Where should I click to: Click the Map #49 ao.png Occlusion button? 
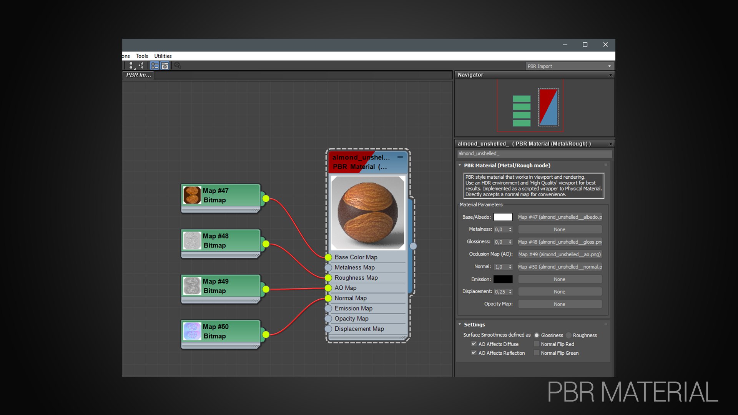click(x=560, y=254)
